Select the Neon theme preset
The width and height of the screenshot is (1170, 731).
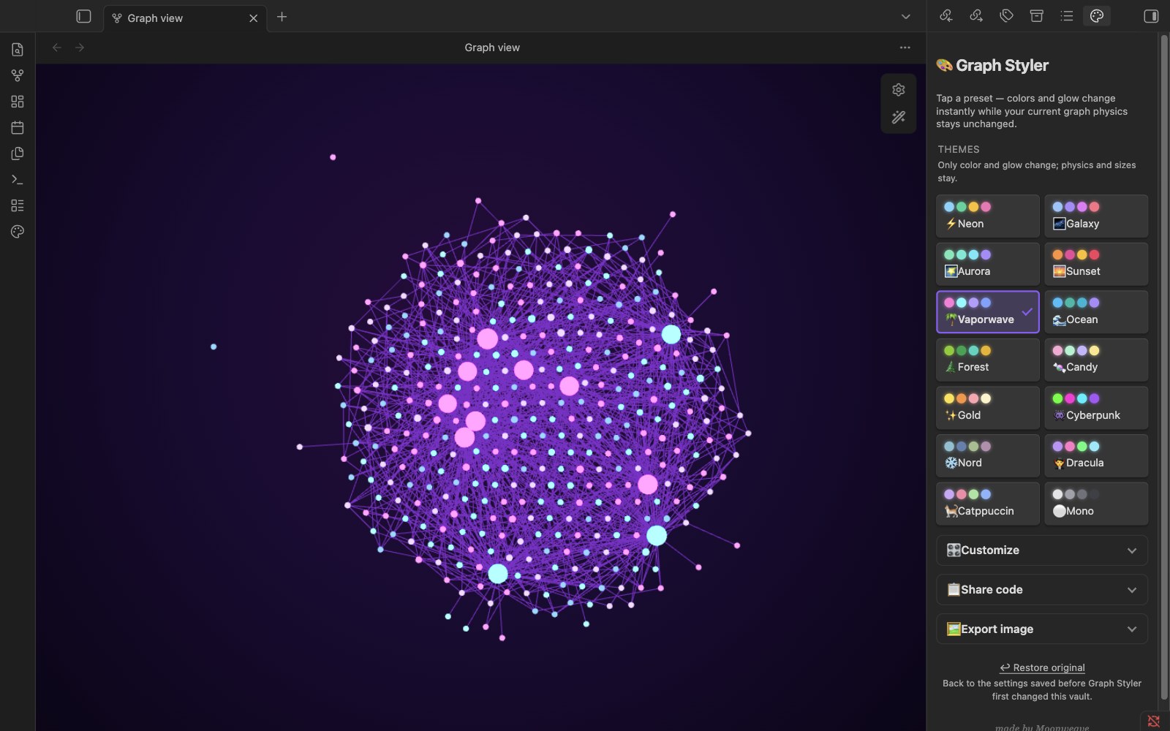click(988, 216)
